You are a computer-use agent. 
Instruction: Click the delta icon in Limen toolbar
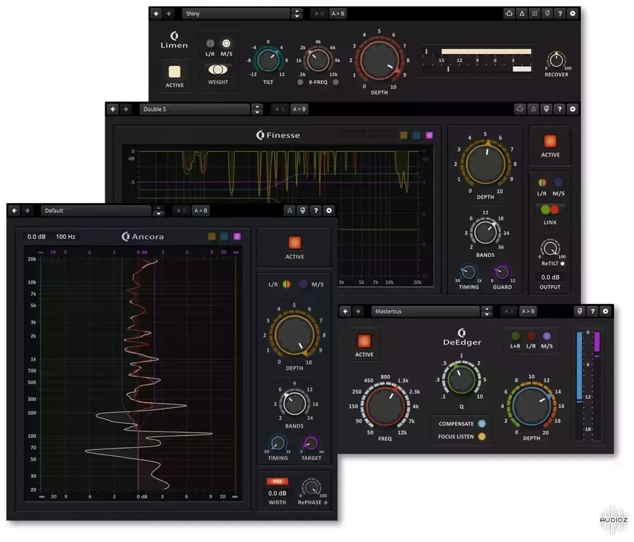pos(522,13)
